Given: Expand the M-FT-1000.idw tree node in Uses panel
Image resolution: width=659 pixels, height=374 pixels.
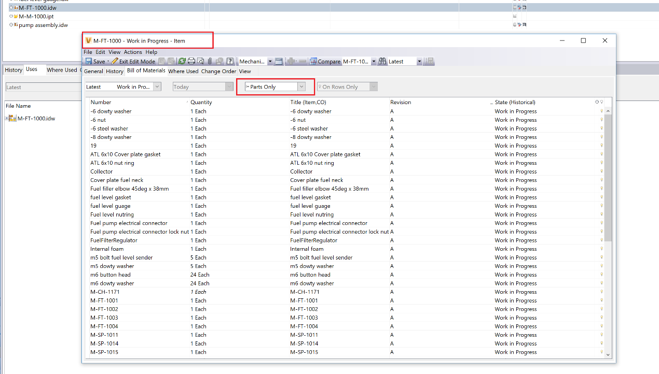Looking at the screenshot, I should click(6, 119).
